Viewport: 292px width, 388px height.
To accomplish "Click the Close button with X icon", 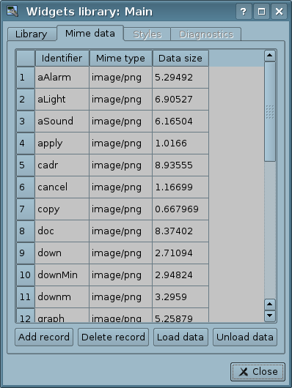I will point(258,372).
